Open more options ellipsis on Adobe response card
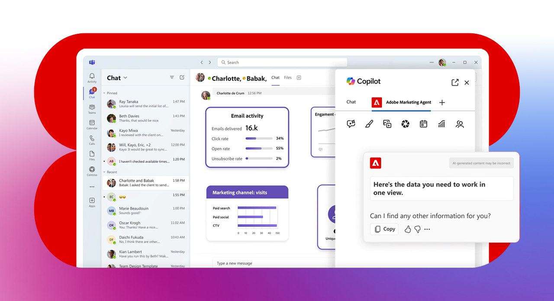The height and width of the screenshot is (301, 554). point(427,229)
